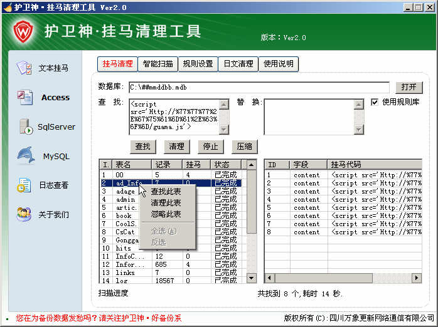This screenshot has width=438, height=327.
Task: Click inside the empty 替换 text box
Action: click(309, 117)
